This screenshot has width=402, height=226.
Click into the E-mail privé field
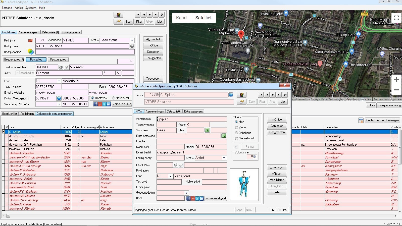191,187
